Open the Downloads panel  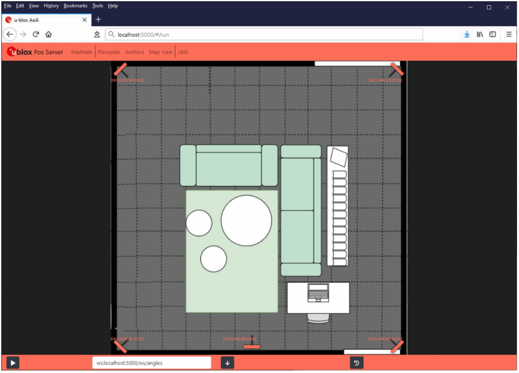467,34
